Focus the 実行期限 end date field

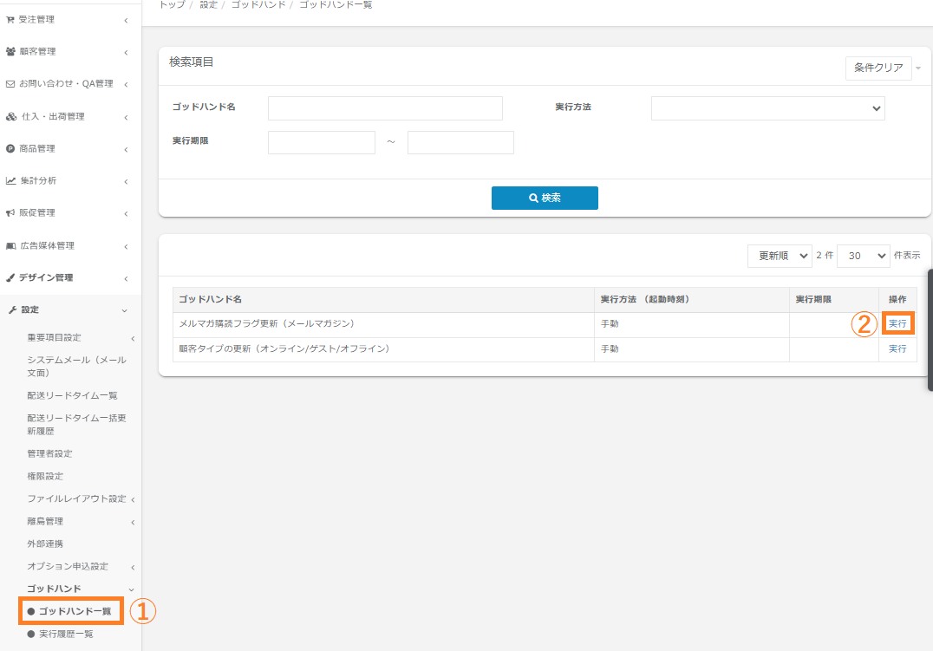460,143
